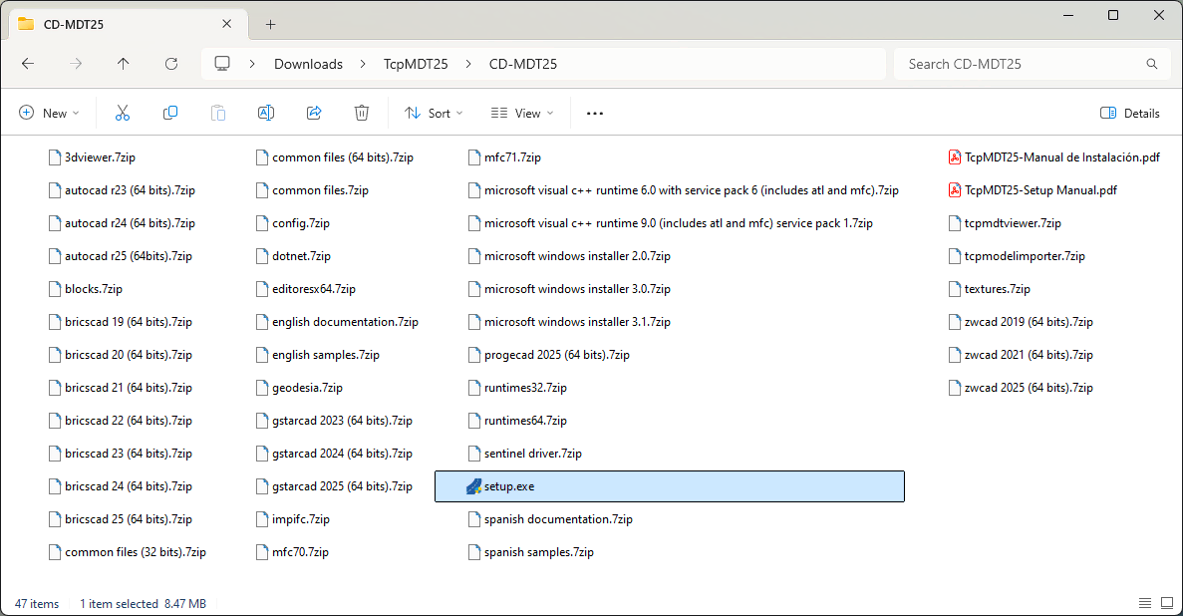Select english documentation.7zip
This screenshot has width=1183, height=616.
pos(337,322)
